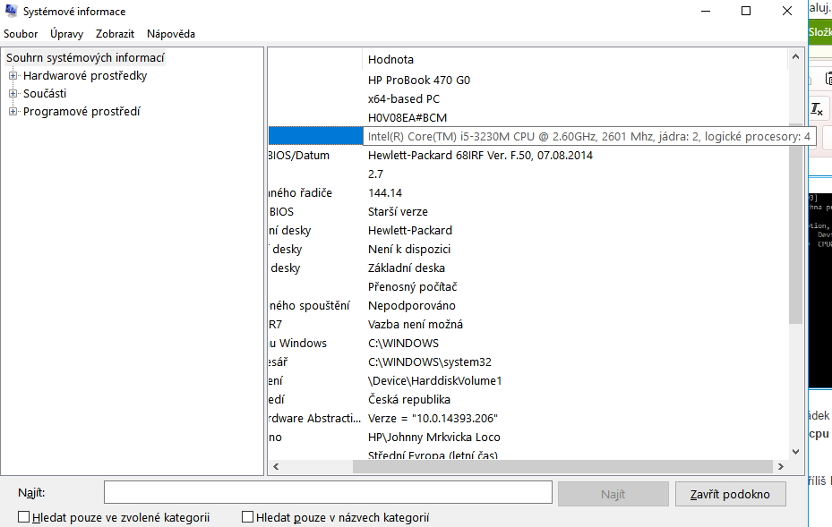
Task: Minimize the Systémové informace window
Action: pos(706,11)
